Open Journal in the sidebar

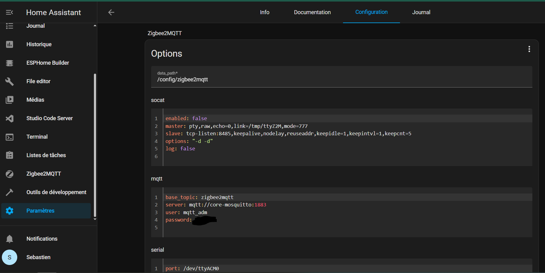pos(46,26)
